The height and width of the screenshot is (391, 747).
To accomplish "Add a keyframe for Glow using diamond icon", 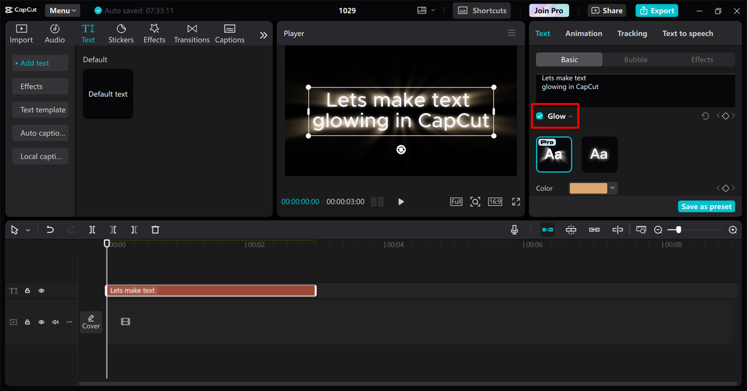I will click(x=725, y=116).
